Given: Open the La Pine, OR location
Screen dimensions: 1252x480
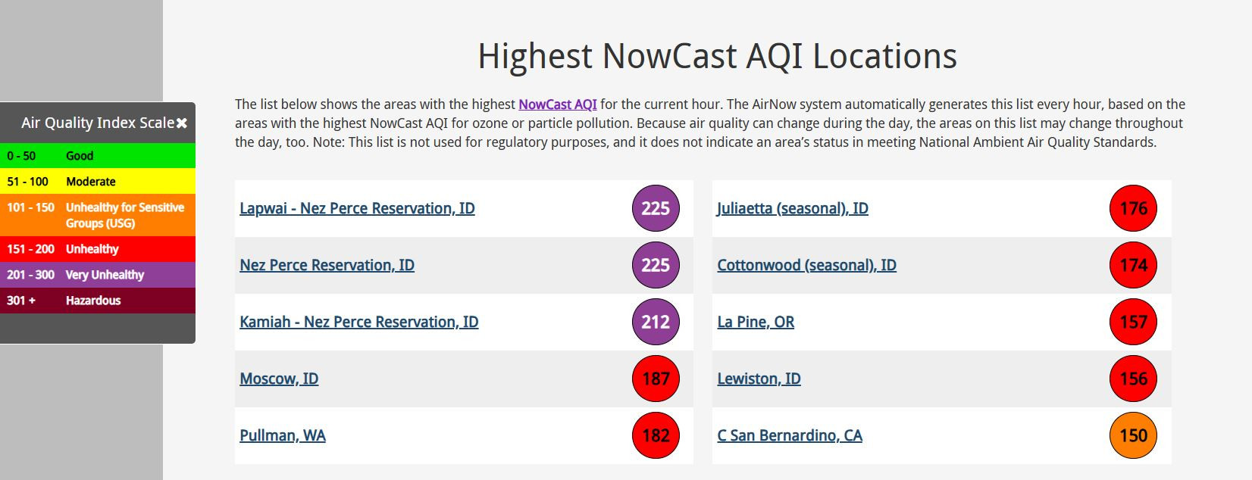Looking at the screenshot, I should 756,322.
